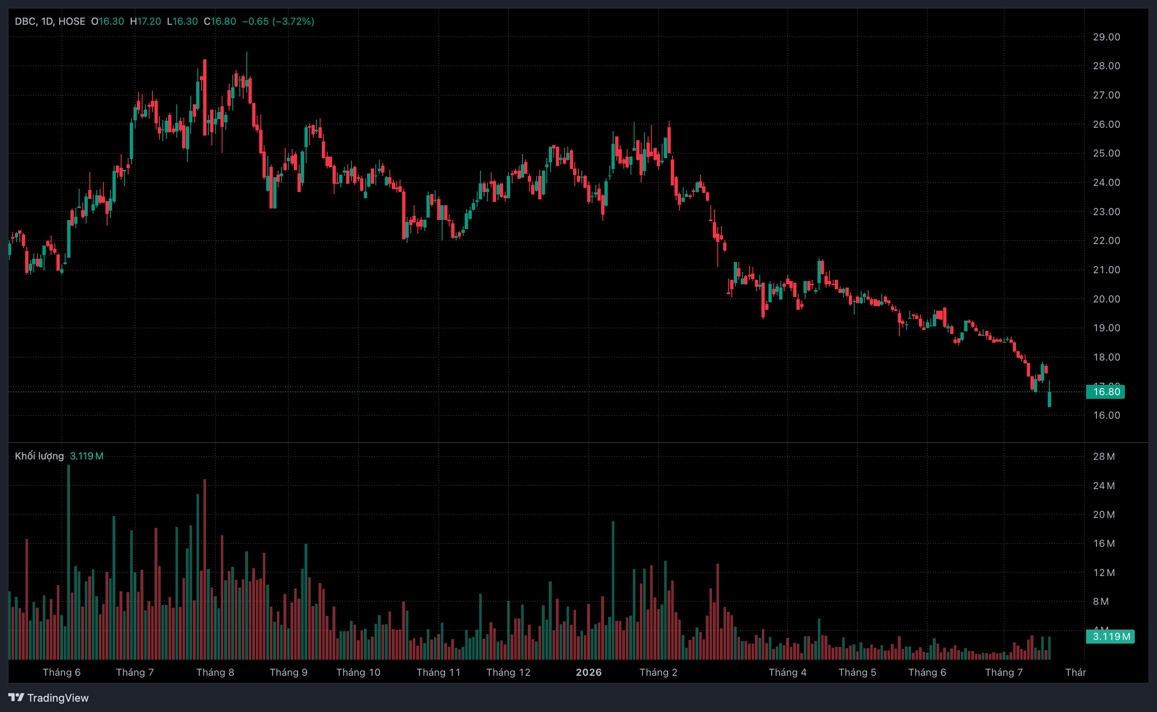The image size is (1157, 712).
Task: Click the TradingView logo icon
Action: (16, 697)
